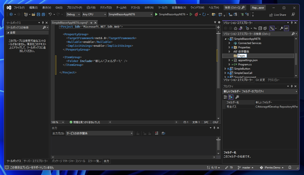304x175 pixels.
Task: Switch to the サーバー エクスプローラー tab
Action: click(x=35, y=161)
